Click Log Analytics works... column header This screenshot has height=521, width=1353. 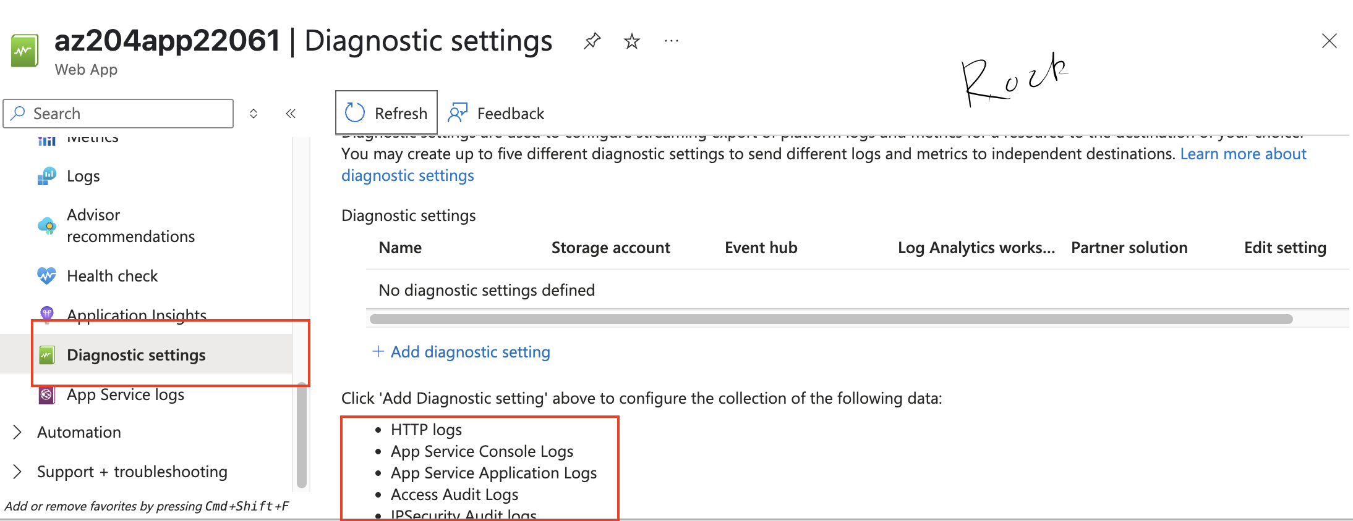tap(976, 248)
